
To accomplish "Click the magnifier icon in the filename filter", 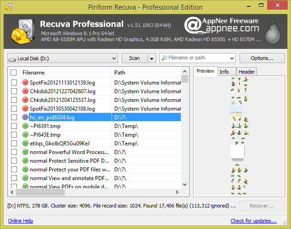I will (164, 58).
